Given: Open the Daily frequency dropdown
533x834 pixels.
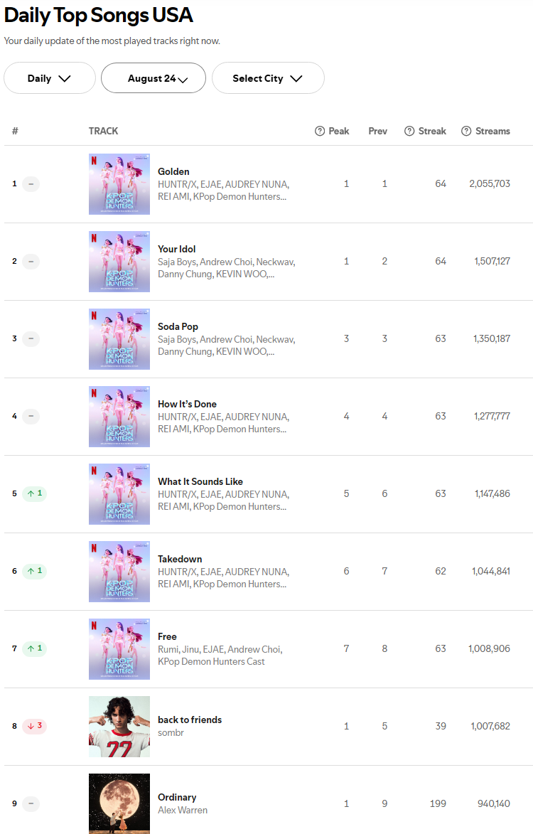Looking at the screenshot, I should [50, 78].
